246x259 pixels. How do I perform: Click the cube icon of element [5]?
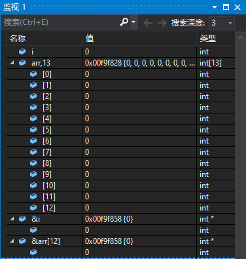pyautogui.click(x=33, y=130)
